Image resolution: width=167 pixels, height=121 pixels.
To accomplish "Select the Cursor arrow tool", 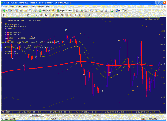I will (4, 15).
